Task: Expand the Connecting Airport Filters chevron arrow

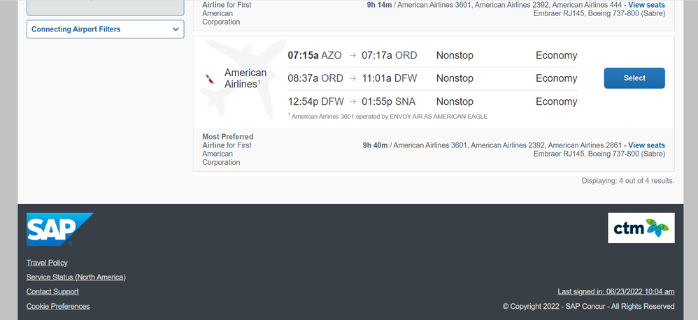Action: coord(175,29)
